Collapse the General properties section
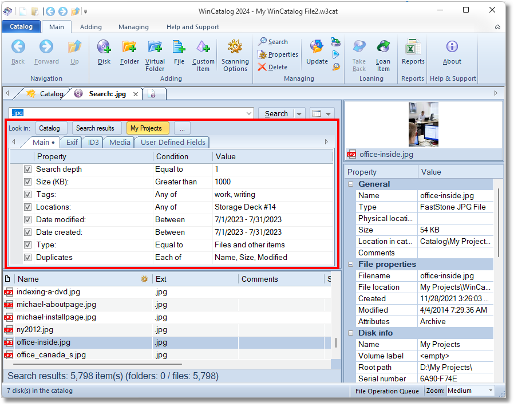 pos(350,184)
